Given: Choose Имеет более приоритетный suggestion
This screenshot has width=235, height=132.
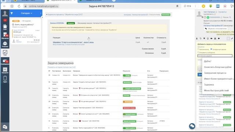Looking at the screenshot, I should click(x=219, y=79).
